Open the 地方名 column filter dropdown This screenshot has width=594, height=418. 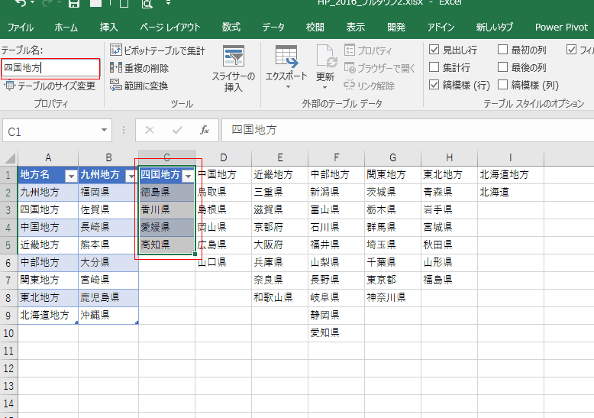pyautogui.click(x=70, y=176)
